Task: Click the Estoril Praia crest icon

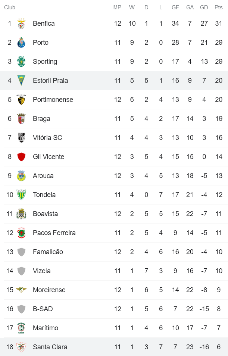Action: 21,81
